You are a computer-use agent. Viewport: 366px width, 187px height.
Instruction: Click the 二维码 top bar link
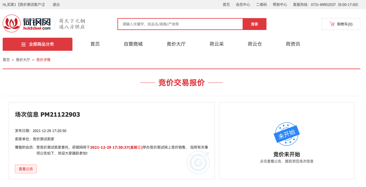[x=261, y=4]
